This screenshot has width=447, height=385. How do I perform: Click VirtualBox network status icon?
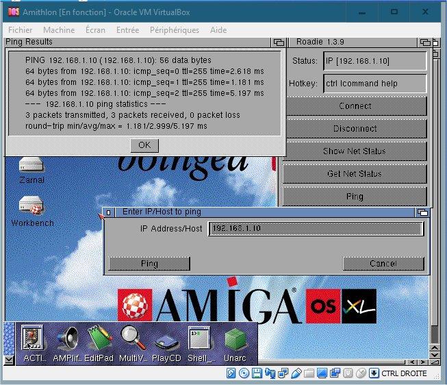[x=283, y=373]
